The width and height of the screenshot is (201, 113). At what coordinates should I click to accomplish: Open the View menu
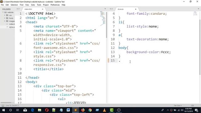tap(27, 5)
